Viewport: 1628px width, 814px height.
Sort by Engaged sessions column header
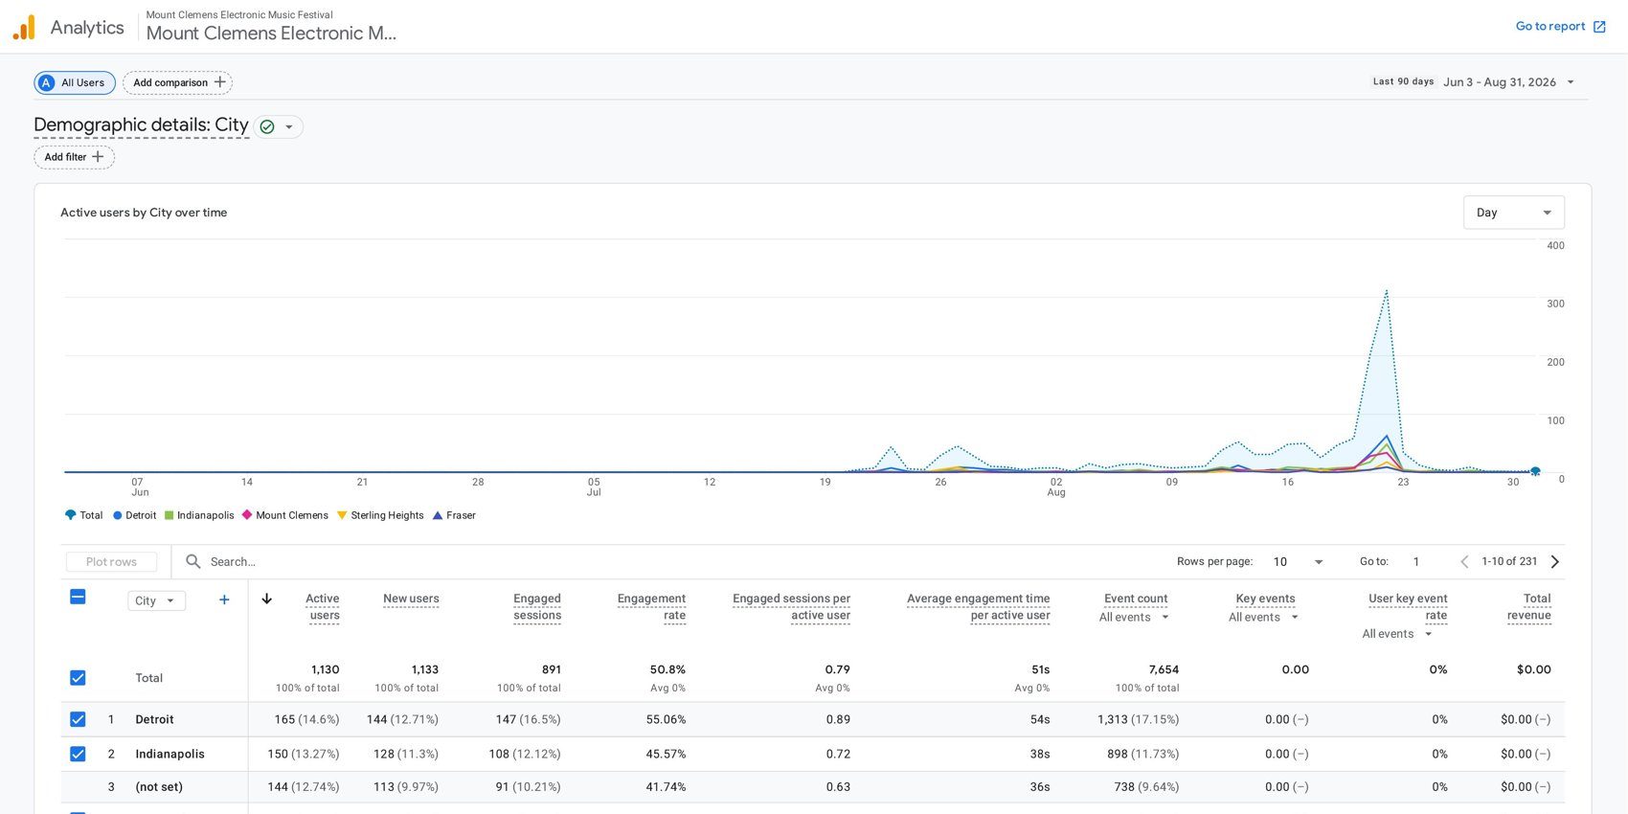click(x=537, y=607)
